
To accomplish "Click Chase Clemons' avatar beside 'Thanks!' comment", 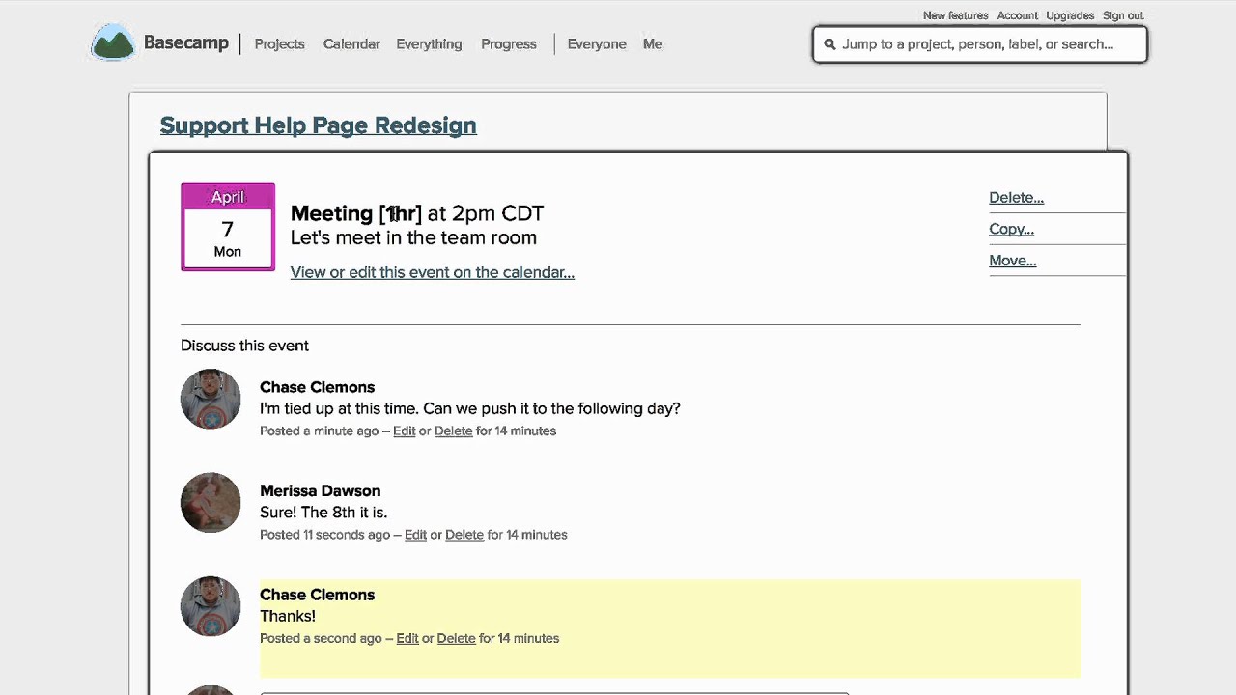I will point(211,606).
